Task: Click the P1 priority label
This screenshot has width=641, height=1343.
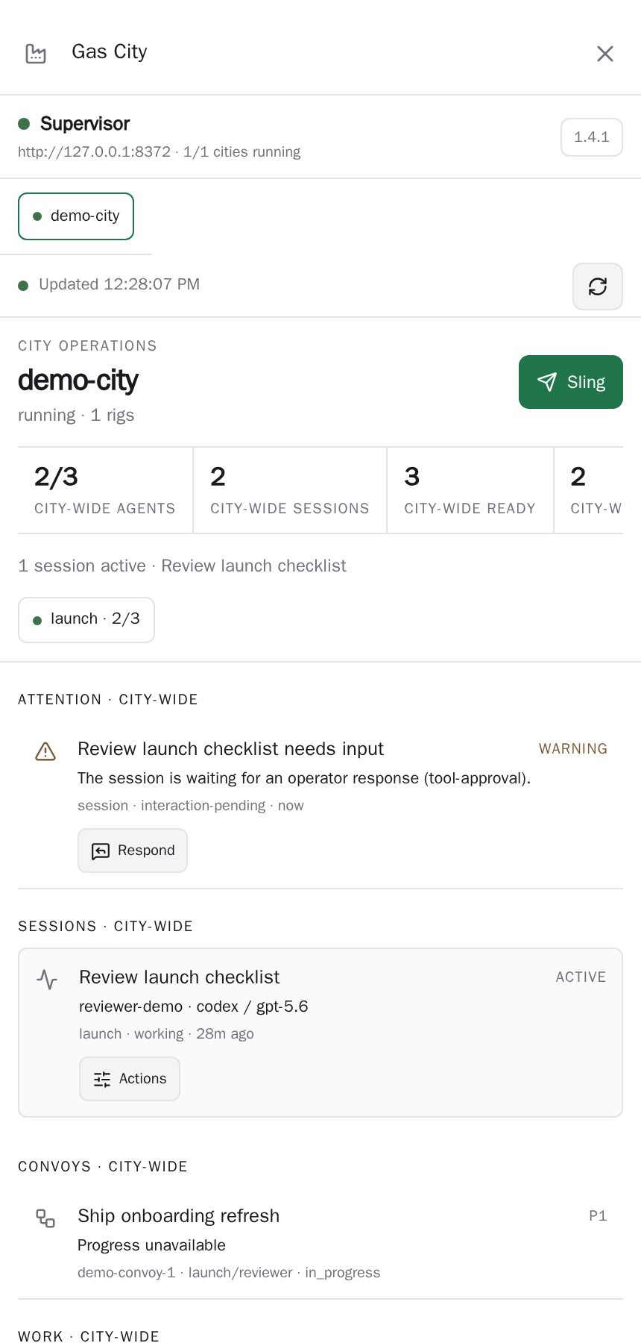Action: point(598,1215)
